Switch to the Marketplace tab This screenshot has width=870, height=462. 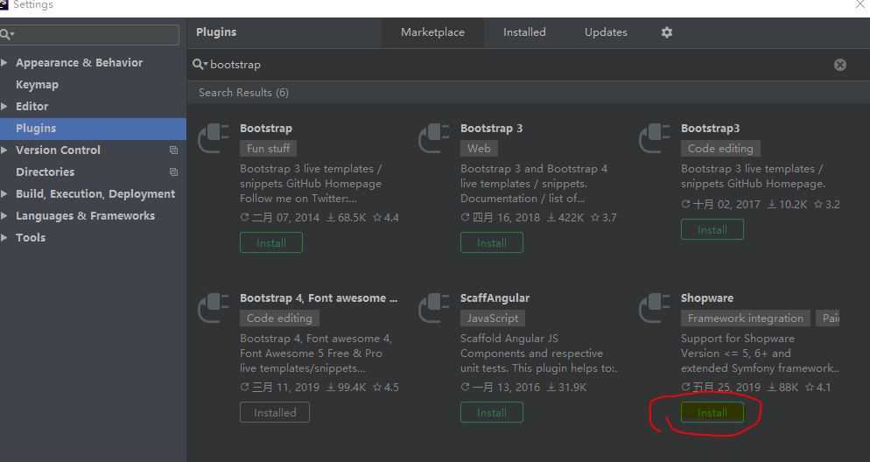click(x=432, y=32)
